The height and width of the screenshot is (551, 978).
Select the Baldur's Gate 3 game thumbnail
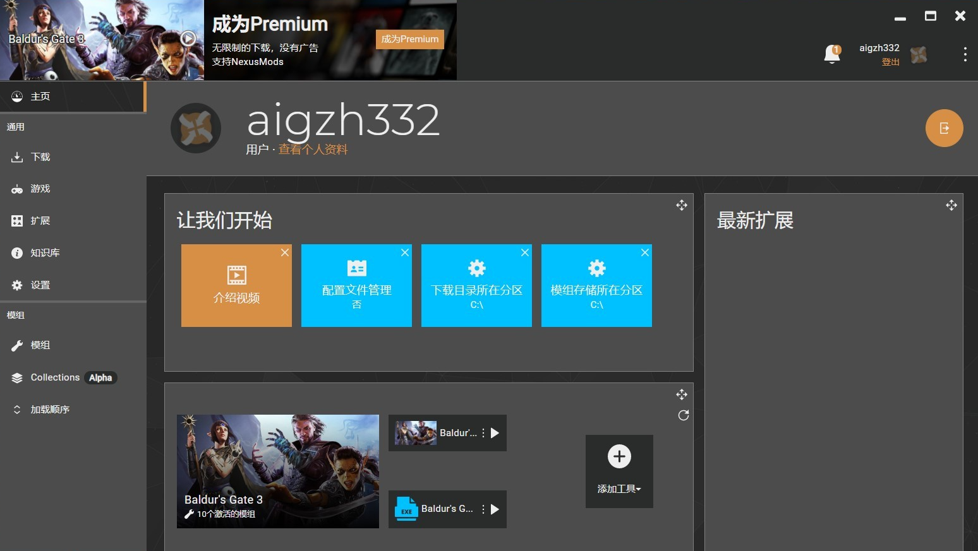[278, 471]
